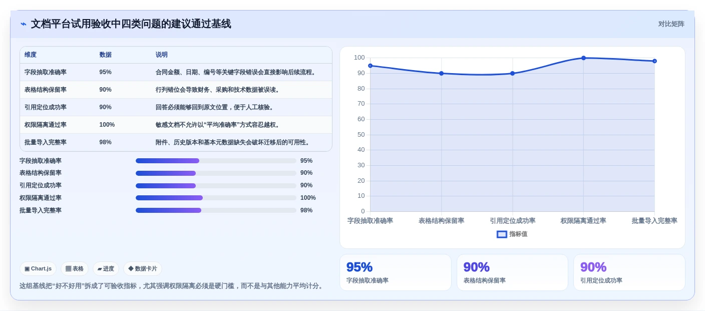Click the 权限隔离通过率 table row name
Image resolution: width=705 pixels, height=311 pixels.
pyautogui.click(x=46, y=125)
